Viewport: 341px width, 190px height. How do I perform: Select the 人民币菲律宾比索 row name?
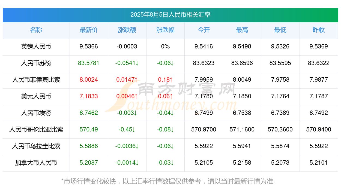pos(36,80)
